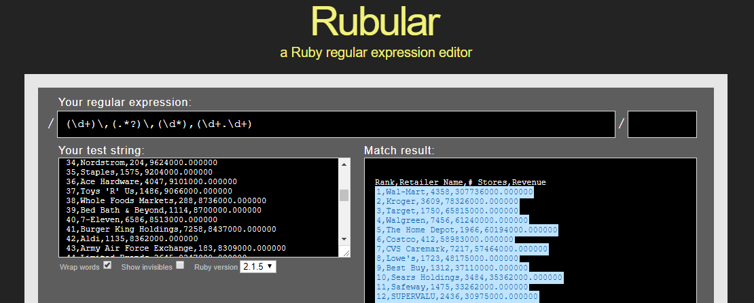The width and height of the screenshot is (754, 303).
Task: Click the '41,Burger King Holdings' test string line
Action: pos(171,230)
